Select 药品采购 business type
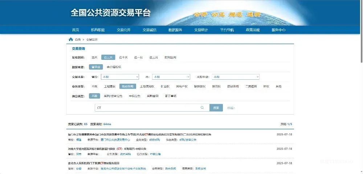This screenshot has height=174, width=363. pos(233,86)
